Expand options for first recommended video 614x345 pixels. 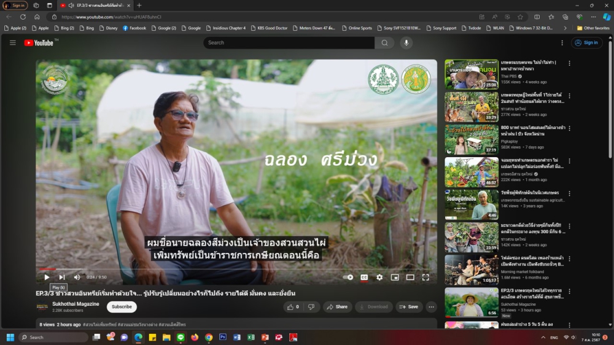569,63
